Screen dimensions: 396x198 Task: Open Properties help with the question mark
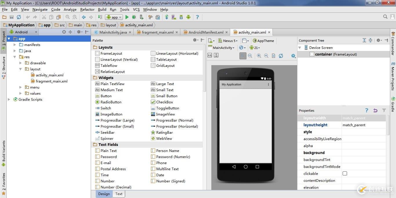coord(366,110)
